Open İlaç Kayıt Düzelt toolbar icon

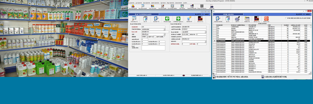[143, 6]
